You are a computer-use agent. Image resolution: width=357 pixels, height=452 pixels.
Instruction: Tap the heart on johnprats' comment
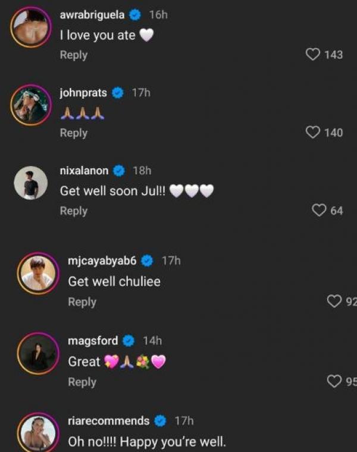313,133
